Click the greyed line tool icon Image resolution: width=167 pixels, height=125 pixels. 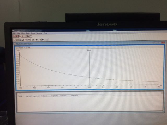point(25,36)
